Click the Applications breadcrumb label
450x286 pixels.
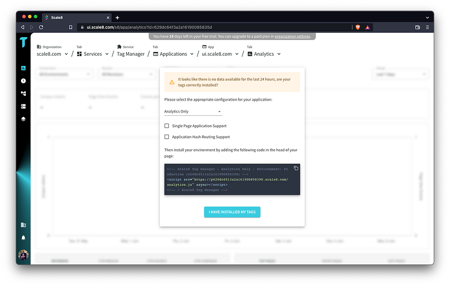click(173, 54)
